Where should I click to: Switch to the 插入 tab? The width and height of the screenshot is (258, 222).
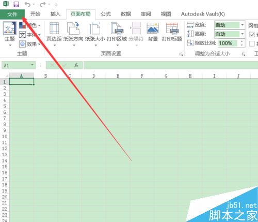coord(55,14)
